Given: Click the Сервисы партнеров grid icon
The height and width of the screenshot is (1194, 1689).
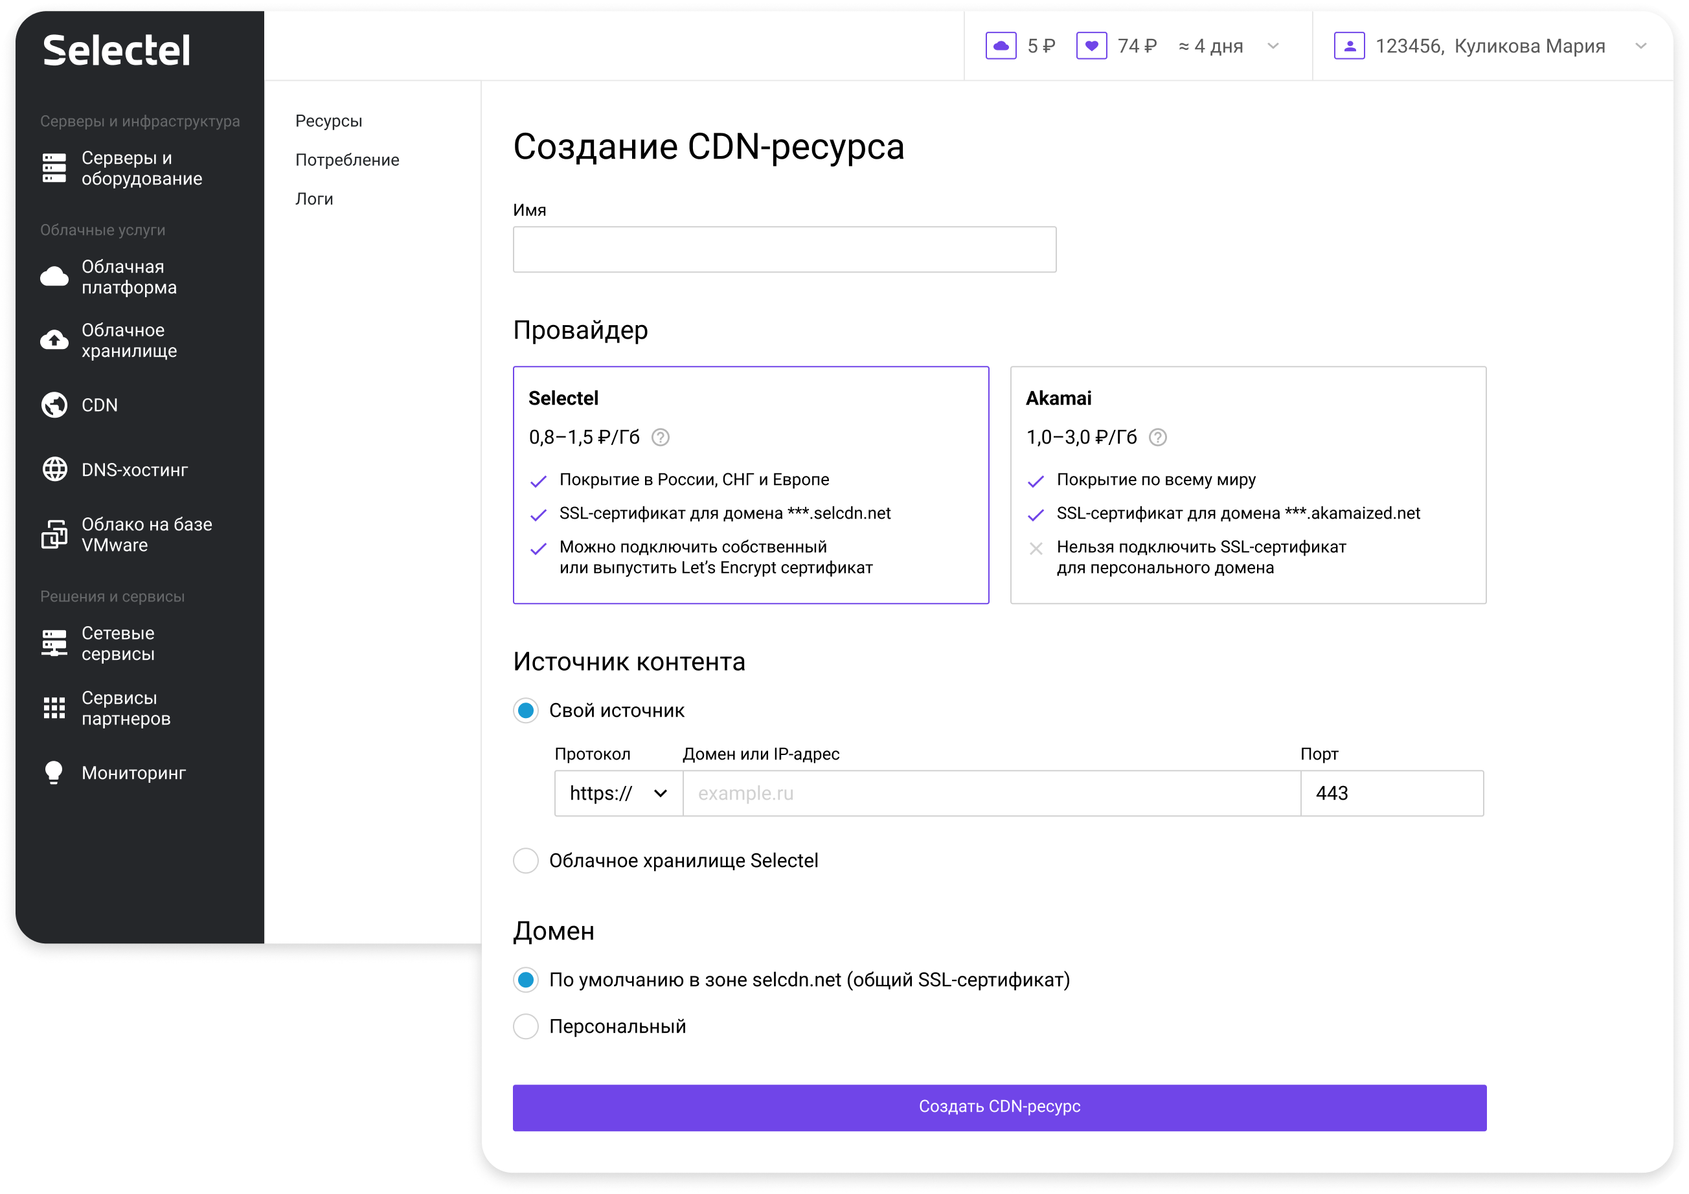Looking at the screenshot, I should [x=54, y=708].
